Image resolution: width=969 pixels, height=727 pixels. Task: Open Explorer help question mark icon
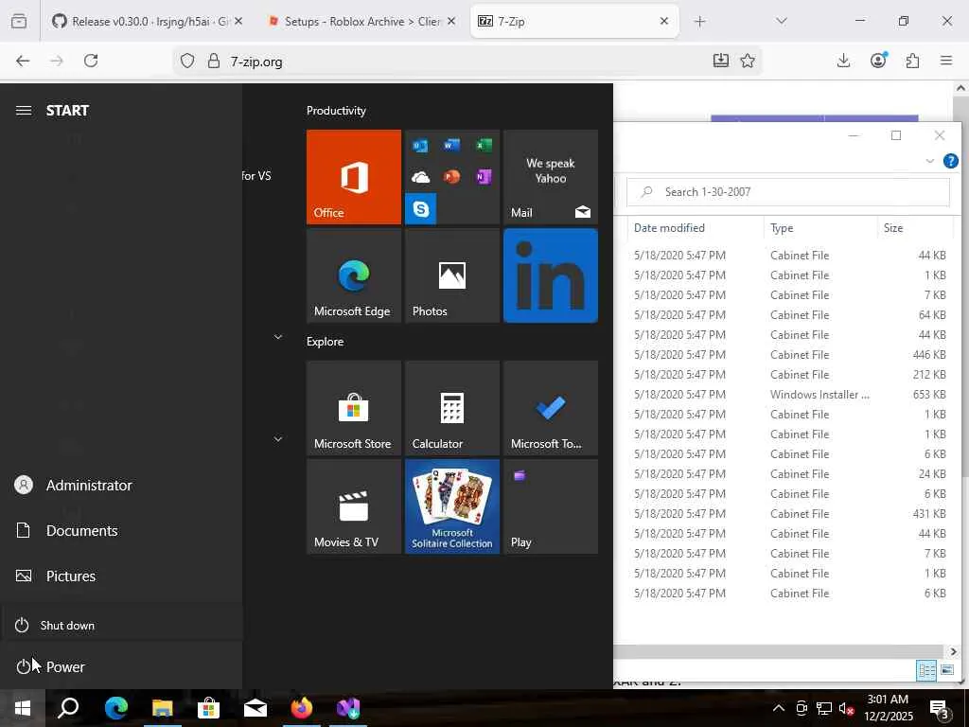pos(950,161)
